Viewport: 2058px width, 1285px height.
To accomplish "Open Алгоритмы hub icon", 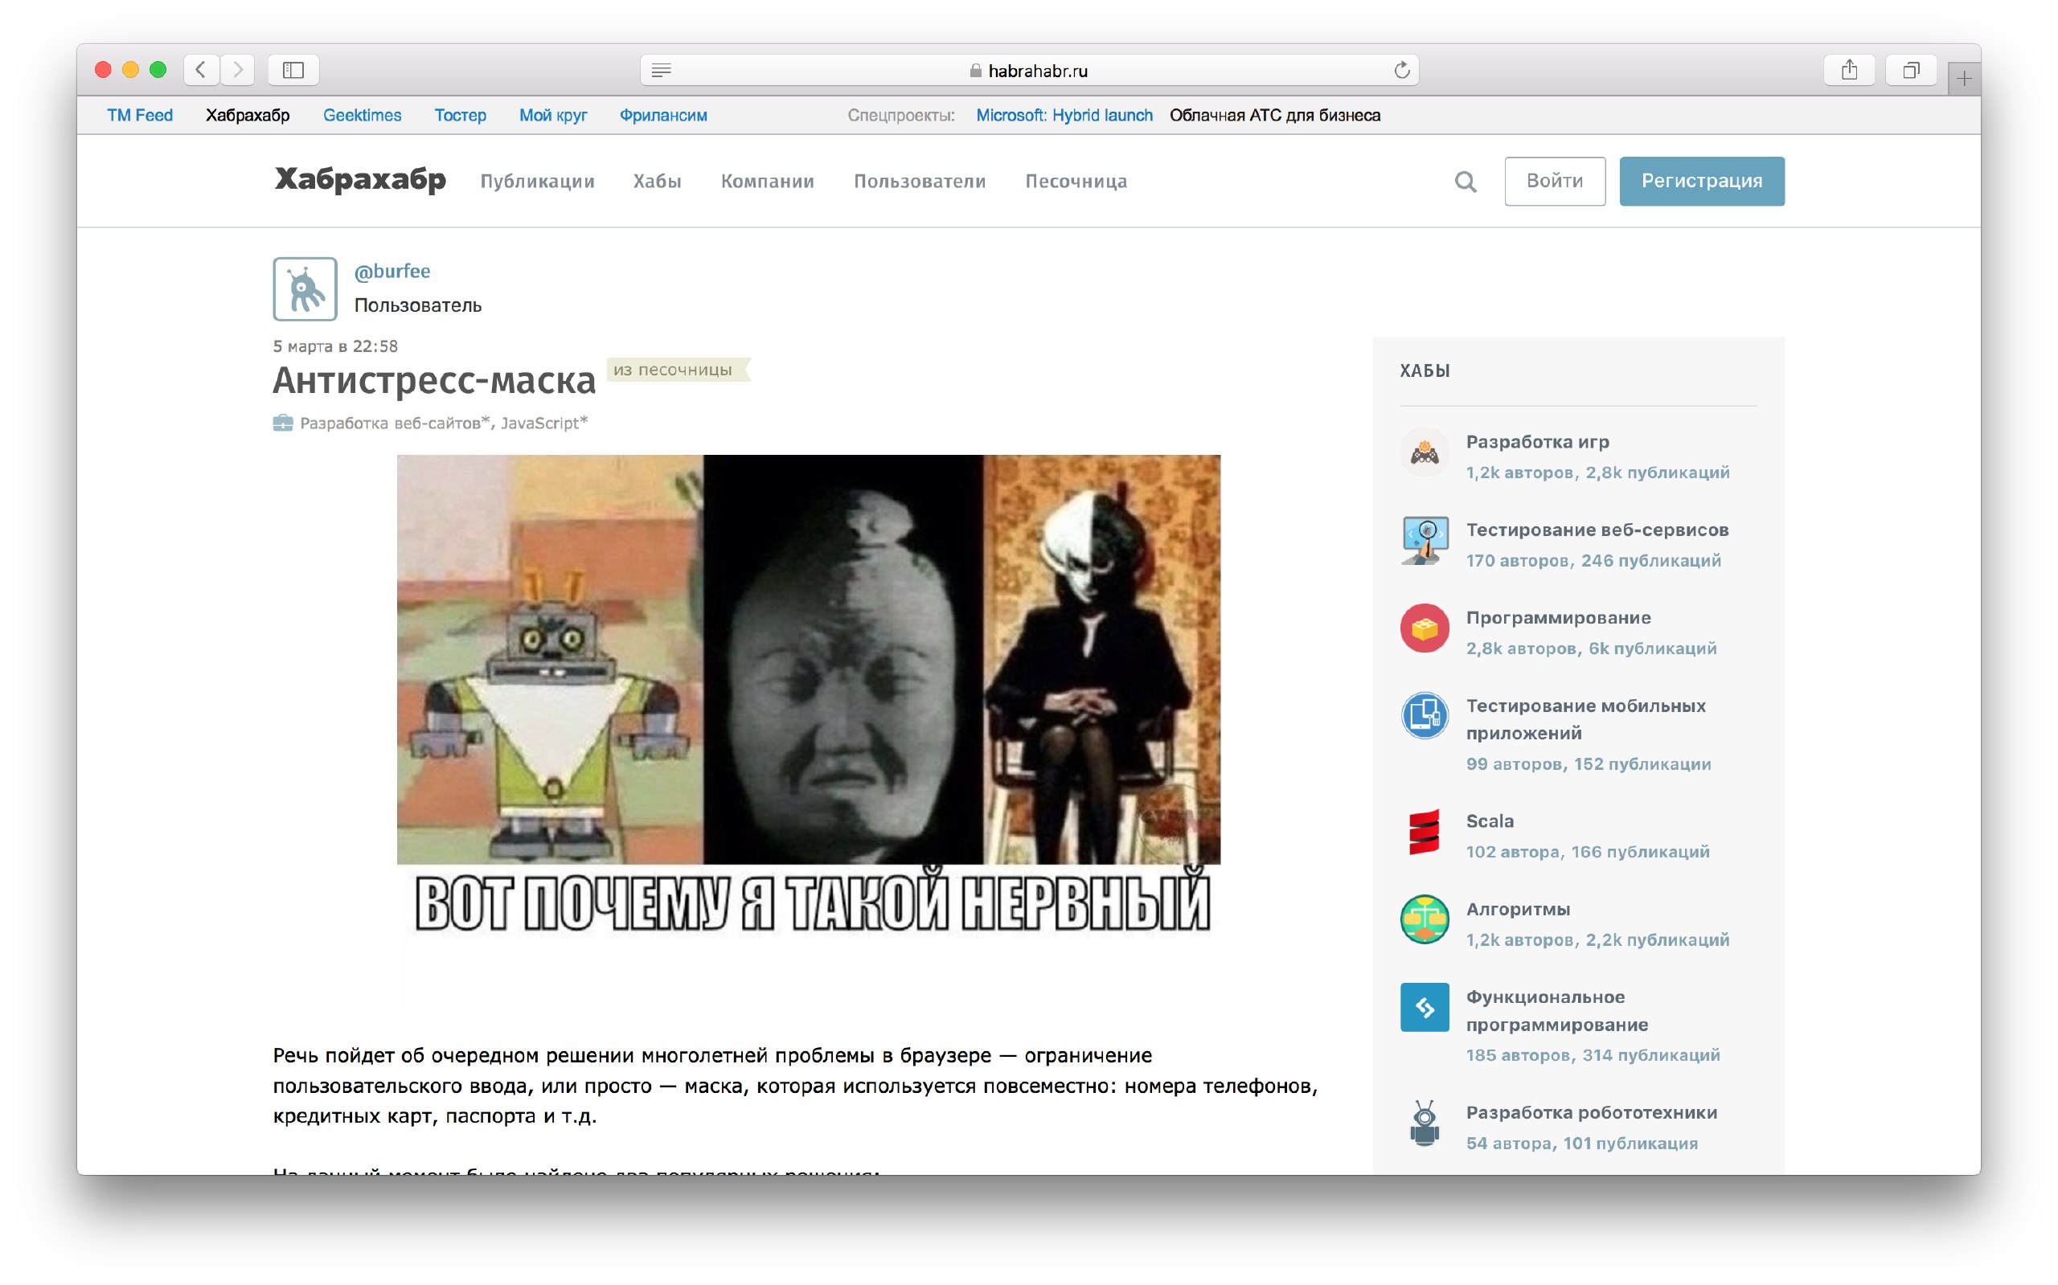I will pyautogui.click(x=1425, y=919).
